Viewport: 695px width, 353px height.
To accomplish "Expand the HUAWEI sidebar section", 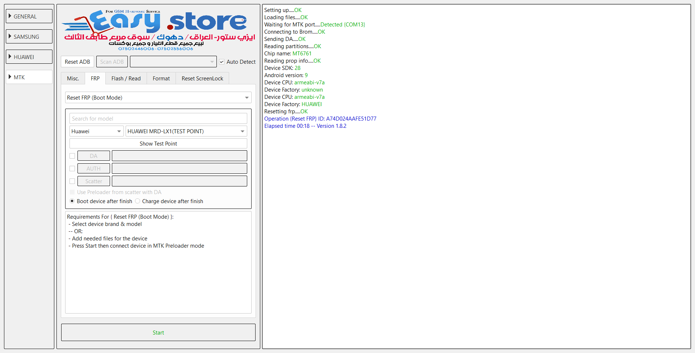I will click(x=29, y=57).
